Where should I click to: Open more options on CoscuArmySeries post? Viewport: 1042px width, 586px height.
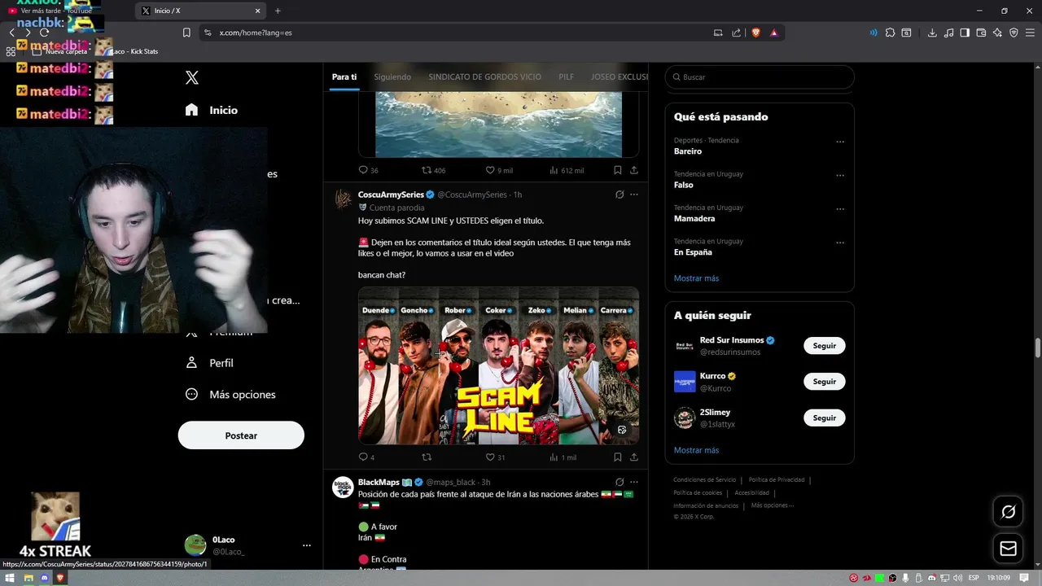[x=634, y=195]
